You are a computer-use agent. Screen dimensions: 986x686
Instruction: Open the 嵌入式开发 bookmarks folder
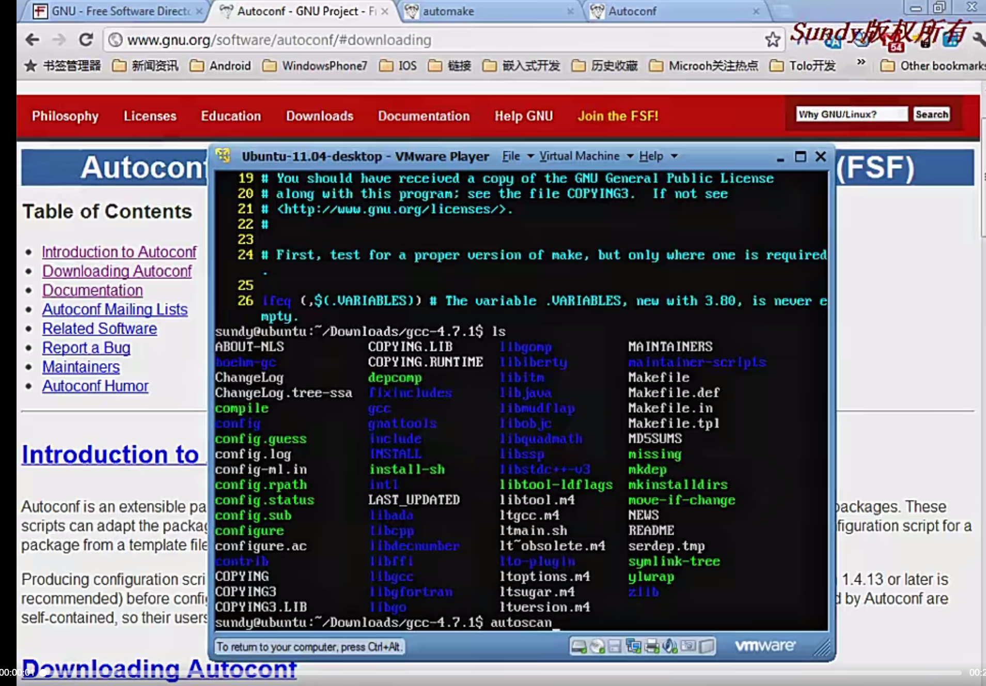(521, 66)
